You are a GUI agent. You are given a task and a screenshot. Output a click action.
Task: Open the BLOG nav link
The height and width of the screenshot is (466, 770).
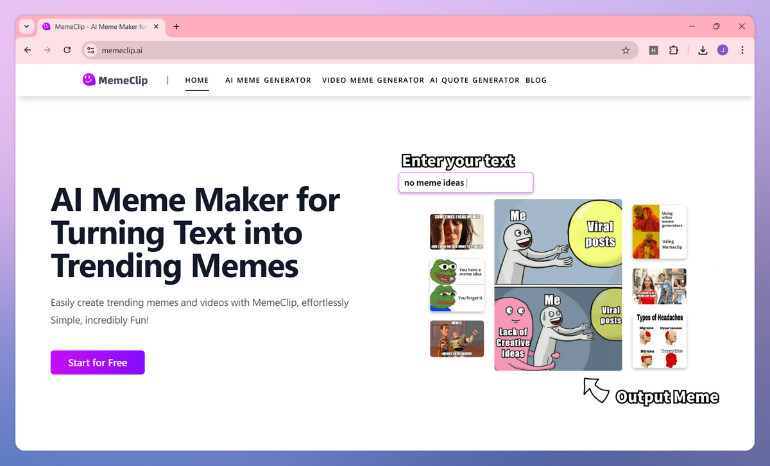click(536, 80)
